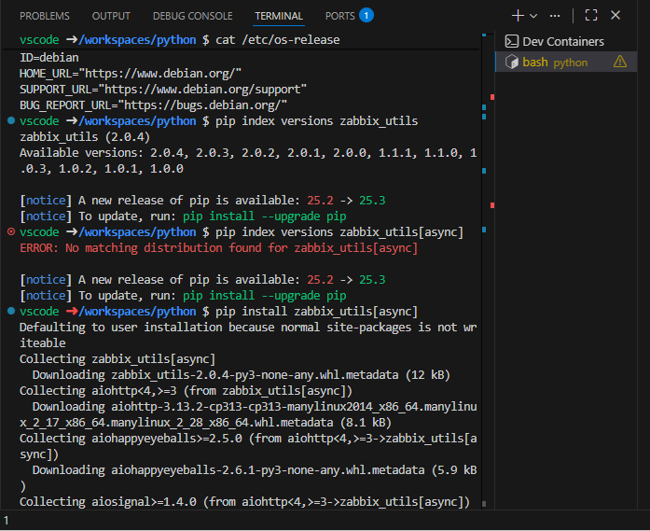Image resolution: width=650 pixels, height=531 pixels.
Task: Click 'zabbix_utils (2.0.4)' output line
Action: pos(85,137)
